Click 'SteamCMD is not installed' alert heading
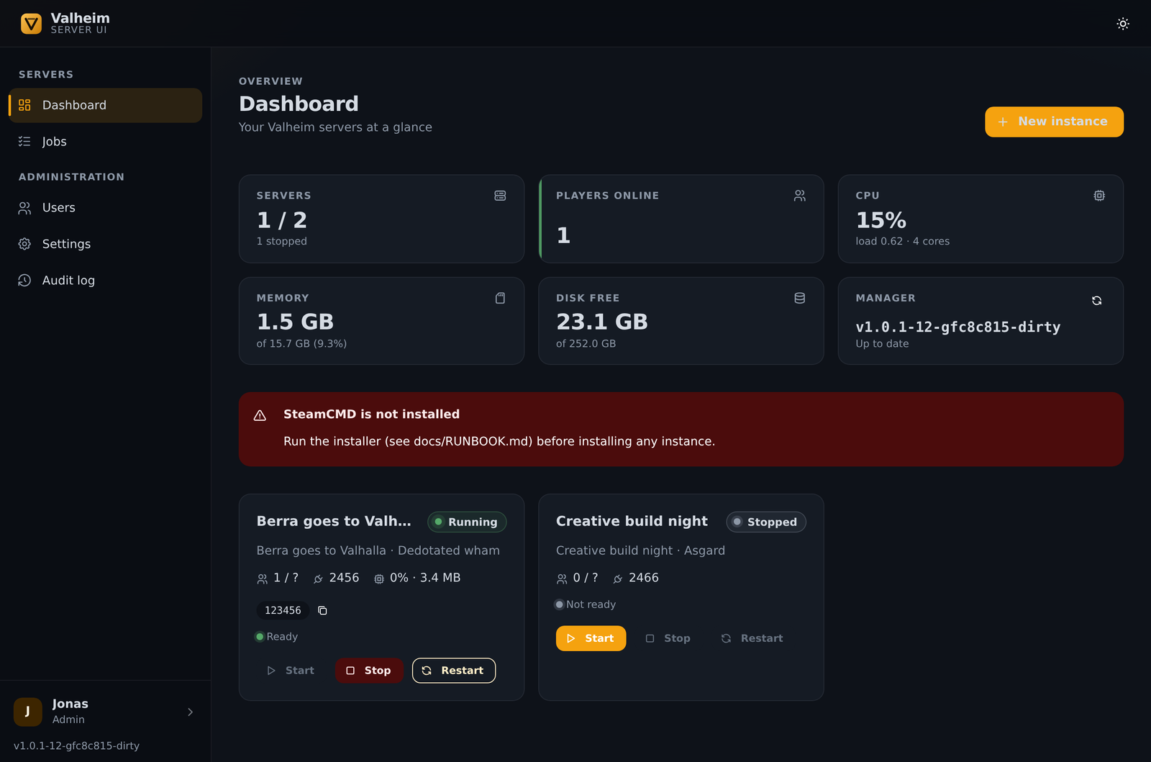This screenshot has height=762, width=1151. click(371, 414)
